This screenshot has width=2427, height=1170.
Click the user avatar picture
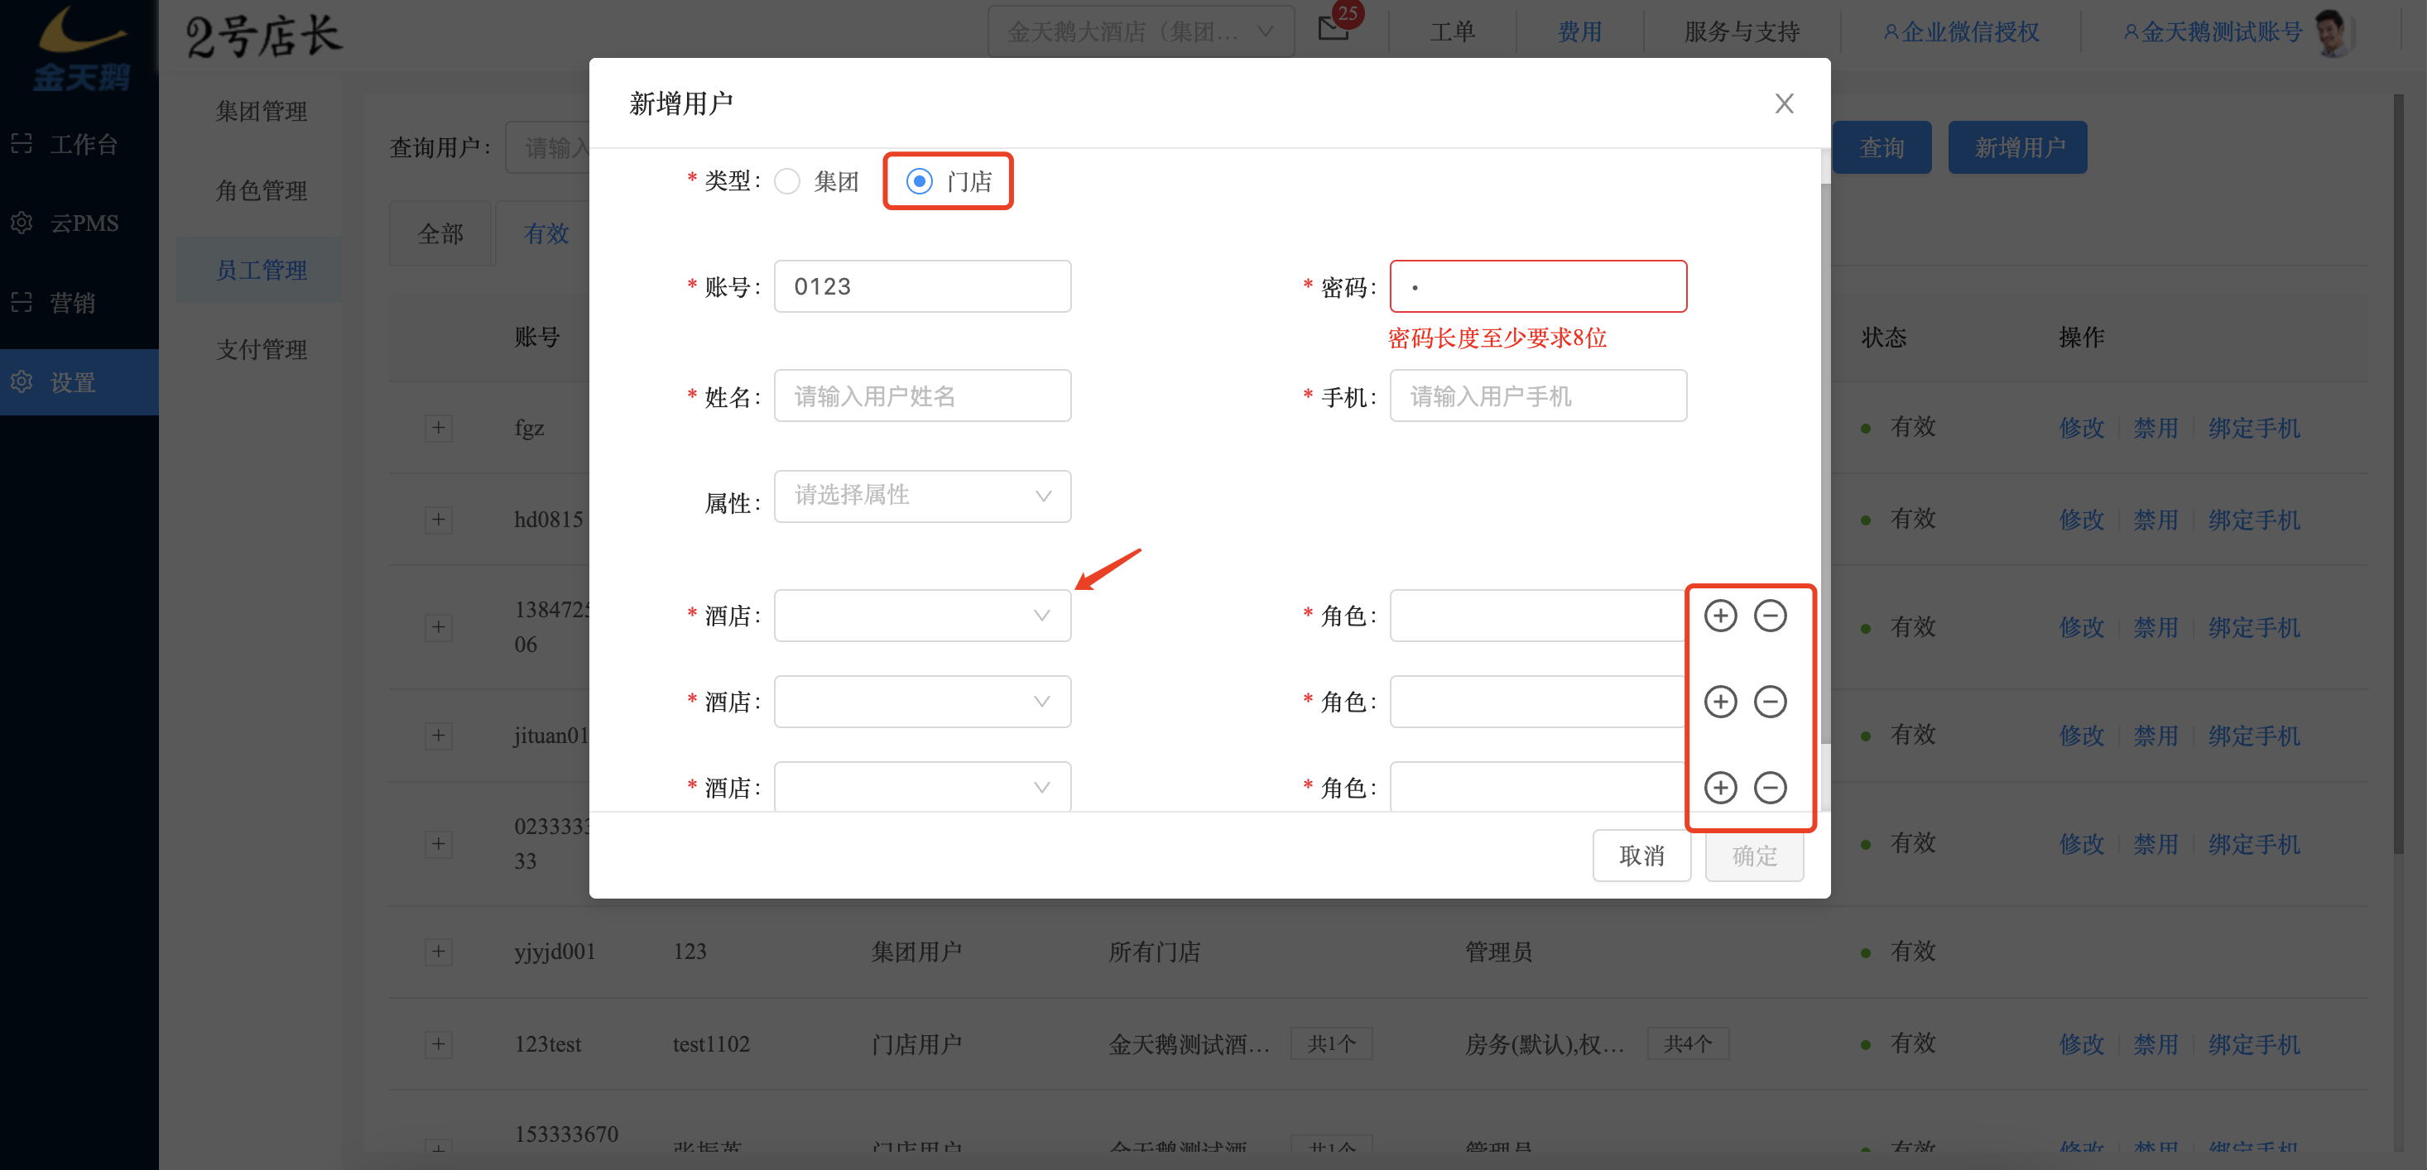pyautogui.click(x=2333, y=33)
